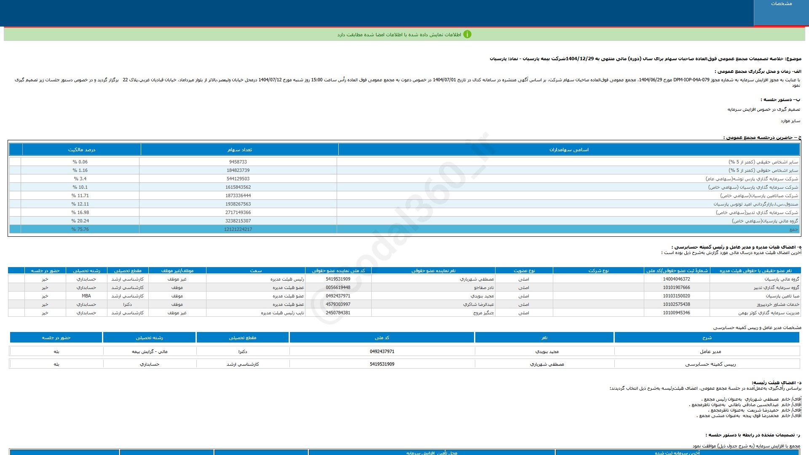Click the محل تأمین افزایش سرمایه header

[x=431, y=452]
